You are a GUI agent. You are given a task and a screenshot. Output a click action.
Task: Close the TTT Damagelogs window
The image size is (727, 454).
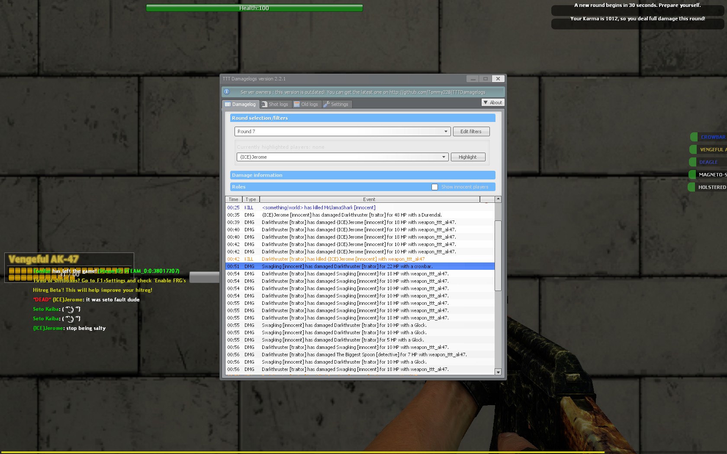click(498, 79)
